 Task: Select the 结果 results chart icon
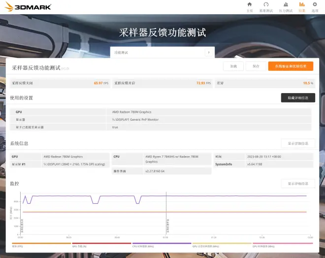click(302, 6)
